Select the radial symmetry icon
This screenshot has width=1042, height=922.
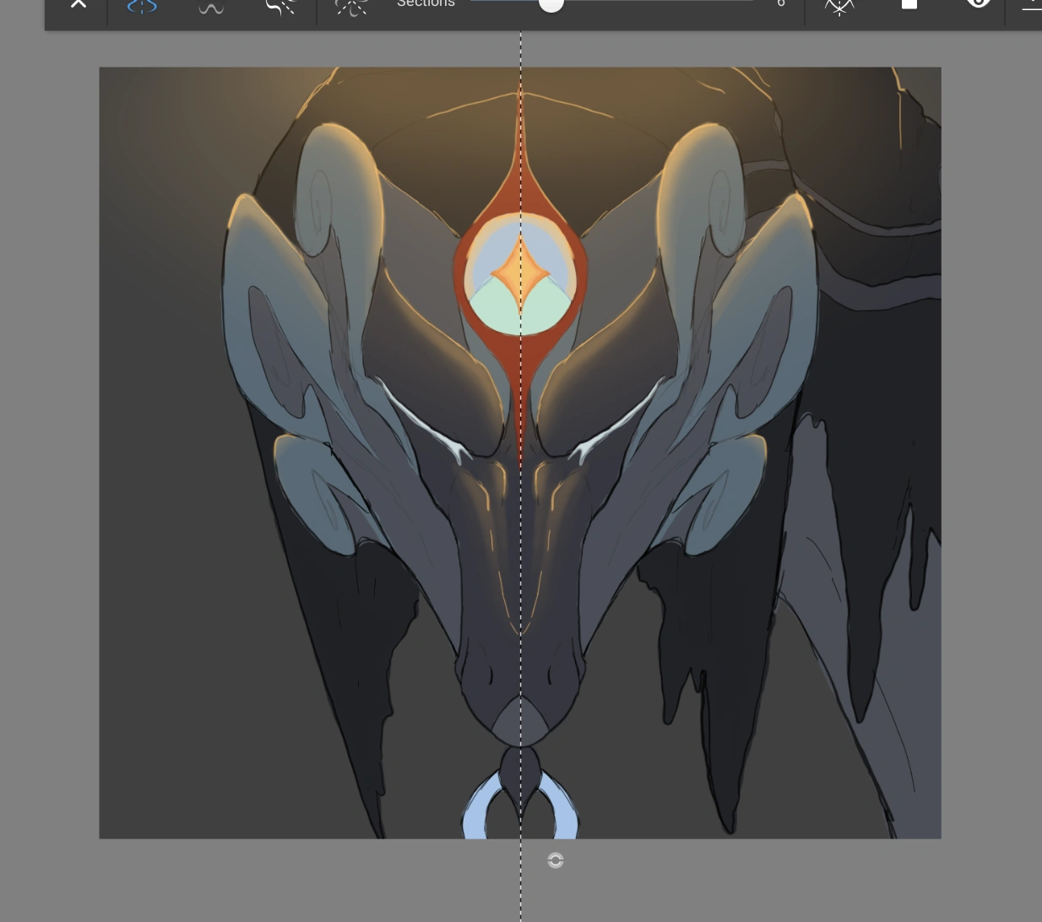[x=279, y=7]
